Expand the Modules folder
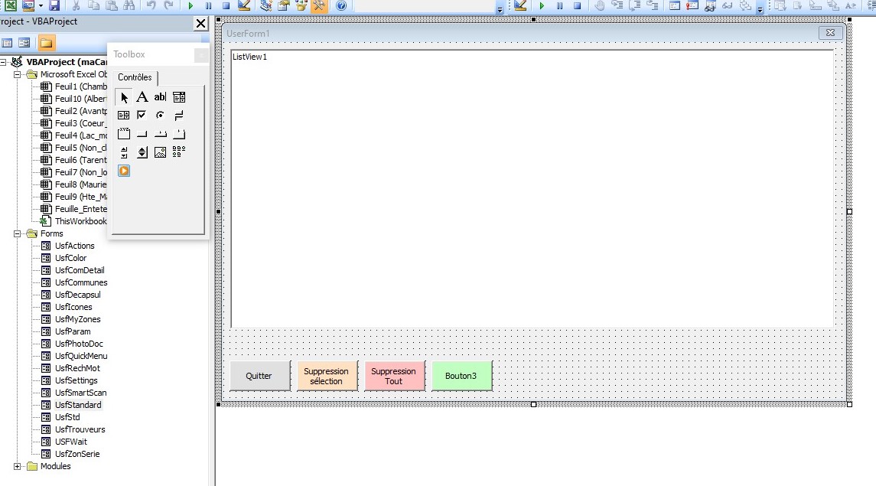 pos(18,466)
